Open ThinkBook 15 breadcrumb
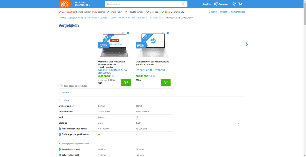 [154, 18]
